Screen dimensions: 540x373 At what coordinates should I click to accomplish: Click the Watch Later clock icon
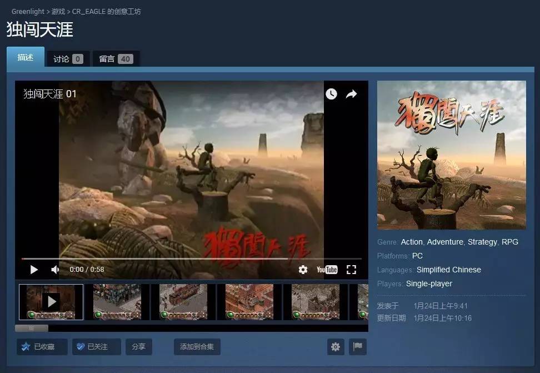331,94
